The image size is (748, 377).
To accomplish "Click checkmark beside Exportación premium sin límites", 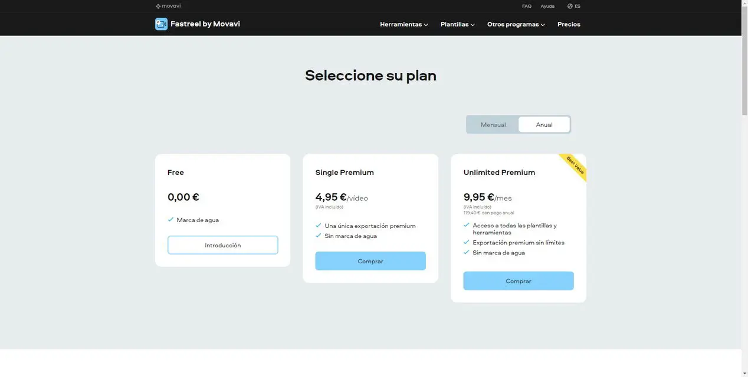I will (x=467, y=242).
